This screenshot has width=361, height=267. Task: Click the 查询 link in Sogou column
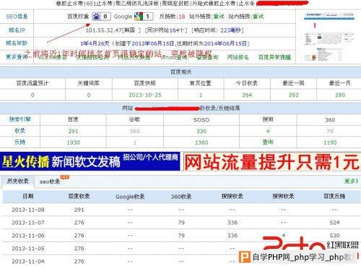pos(268,142)
